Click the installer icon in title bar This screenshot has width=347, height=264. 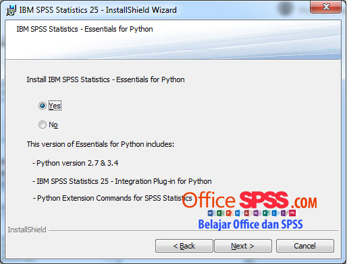point(11,10)
